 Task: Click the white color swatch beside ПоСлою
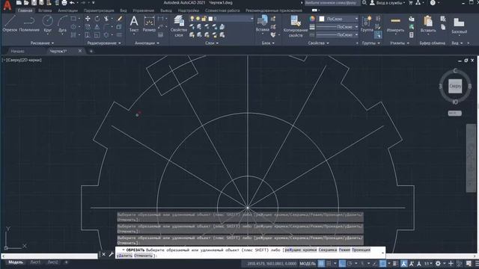tap(322, 19)
